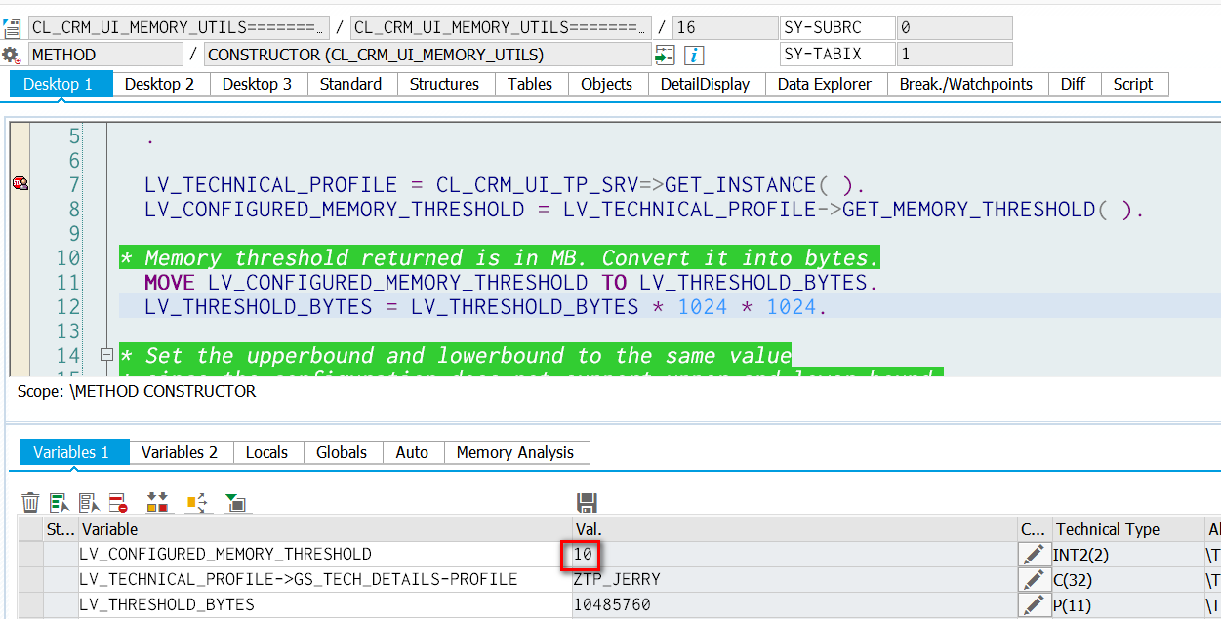Click GET_MEMORY_THRESHOLD call on line 8
The width and height of the screenshot is (1221, 619).
point(993,209)
